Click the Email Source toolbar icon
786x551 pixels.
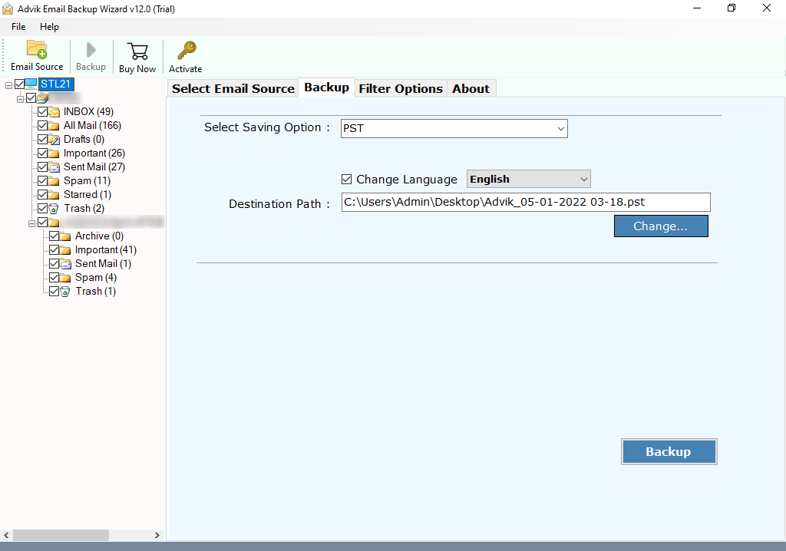37,50
